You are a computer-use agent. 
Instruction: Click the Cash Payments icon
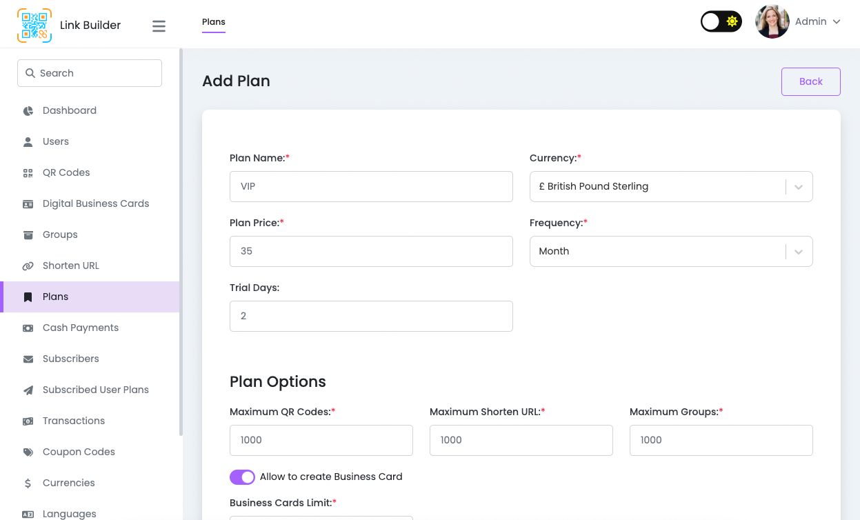coord(28,328)
